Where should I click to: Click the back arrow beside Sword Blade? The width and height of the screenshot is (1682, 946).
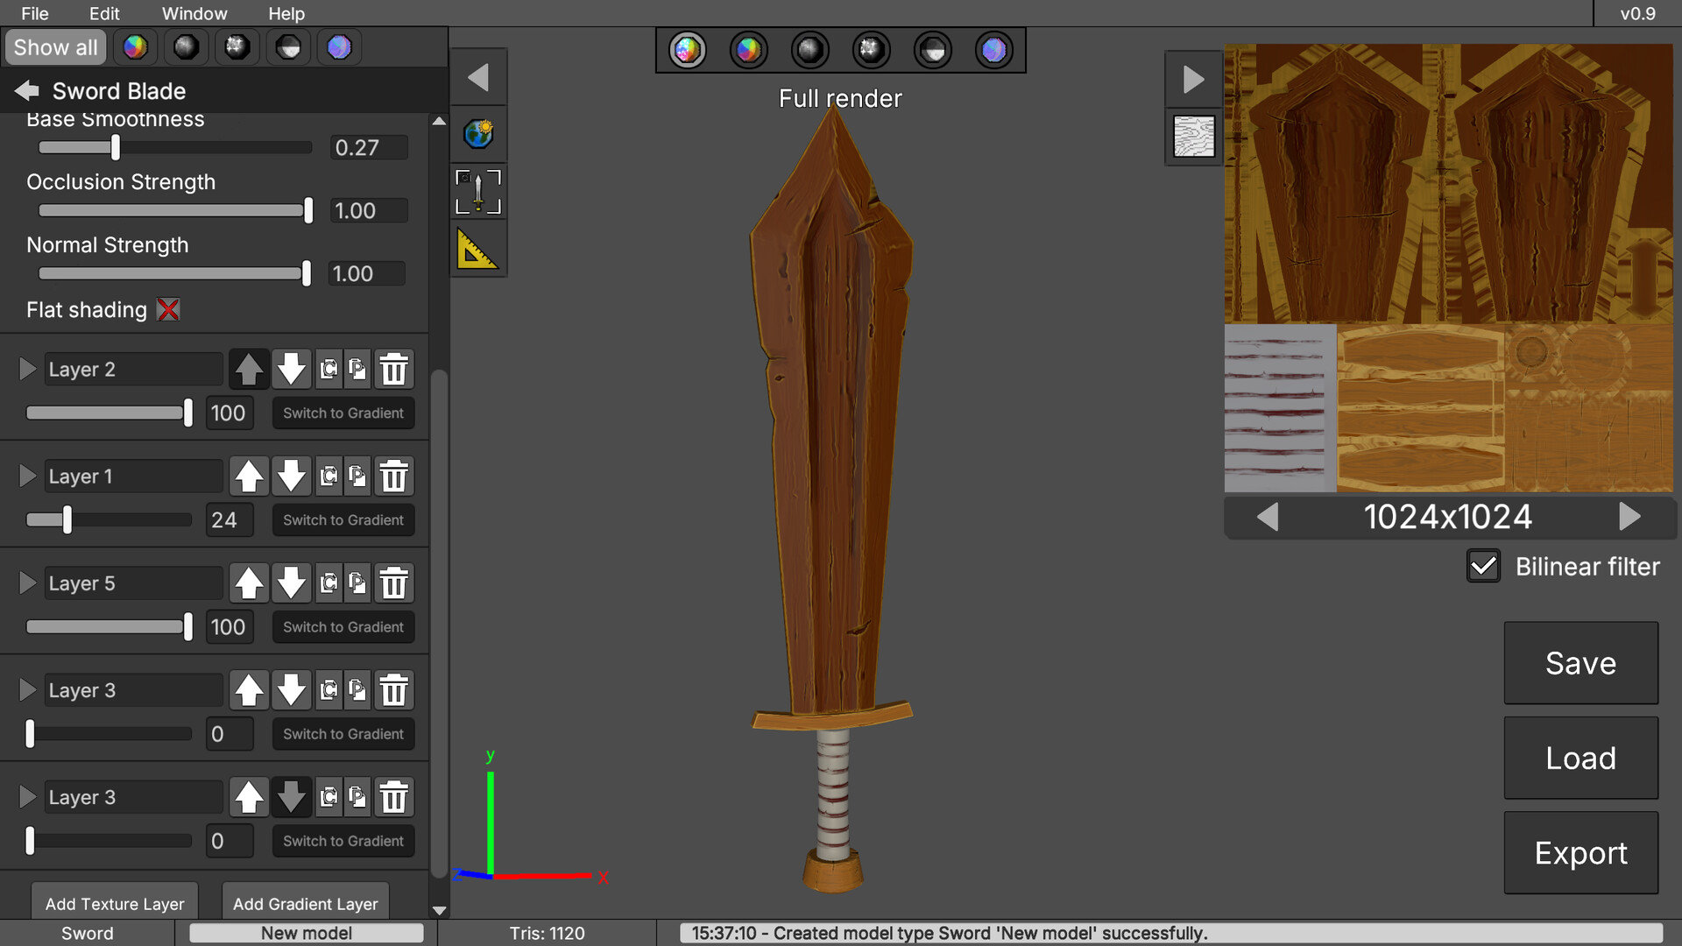point(27,90)
